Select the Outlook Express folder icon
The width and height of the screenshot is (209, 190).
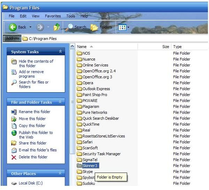tap(79, 89)
